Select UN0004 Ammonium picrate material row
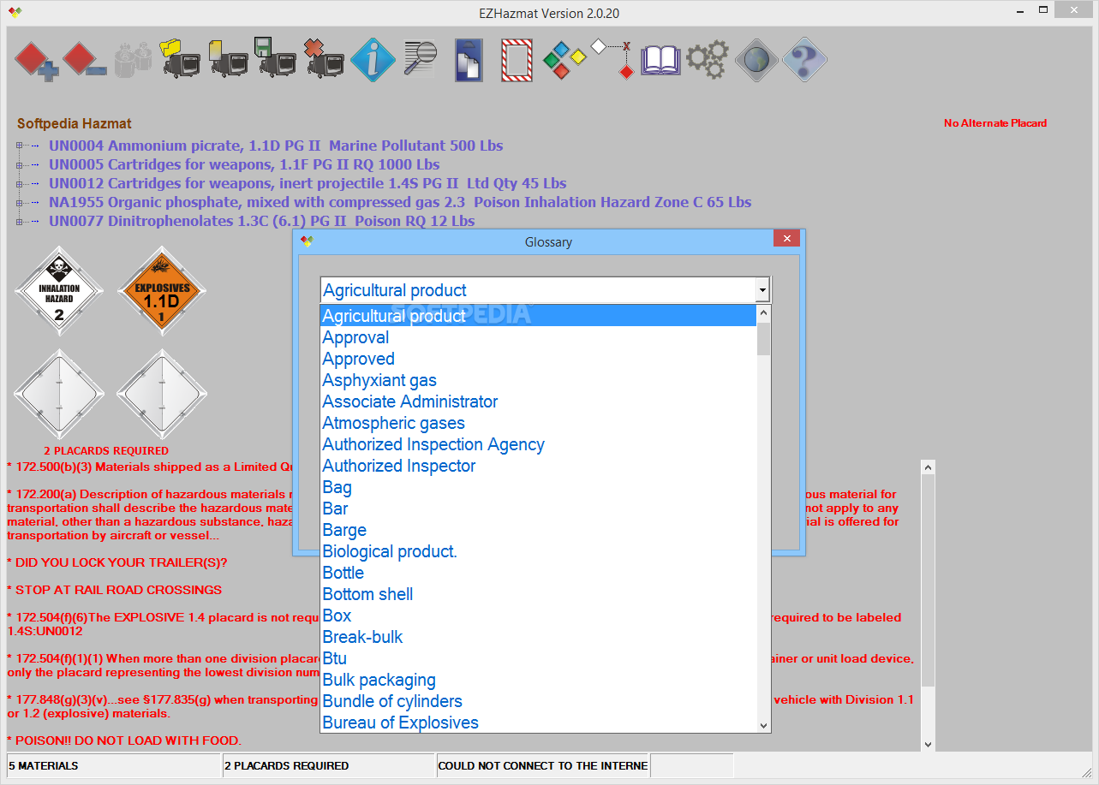The image size is (1099, 785). click(276, 146)
